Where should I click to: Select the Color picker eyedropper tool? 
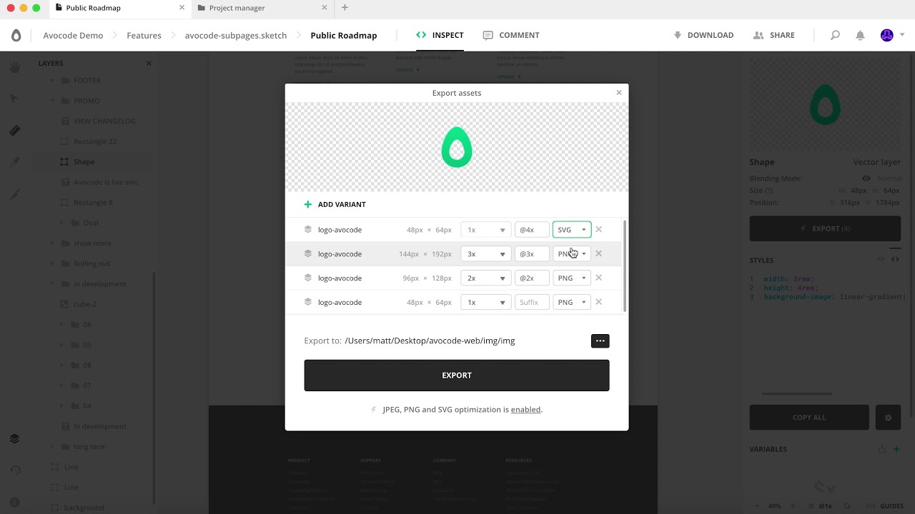(14, 162)
